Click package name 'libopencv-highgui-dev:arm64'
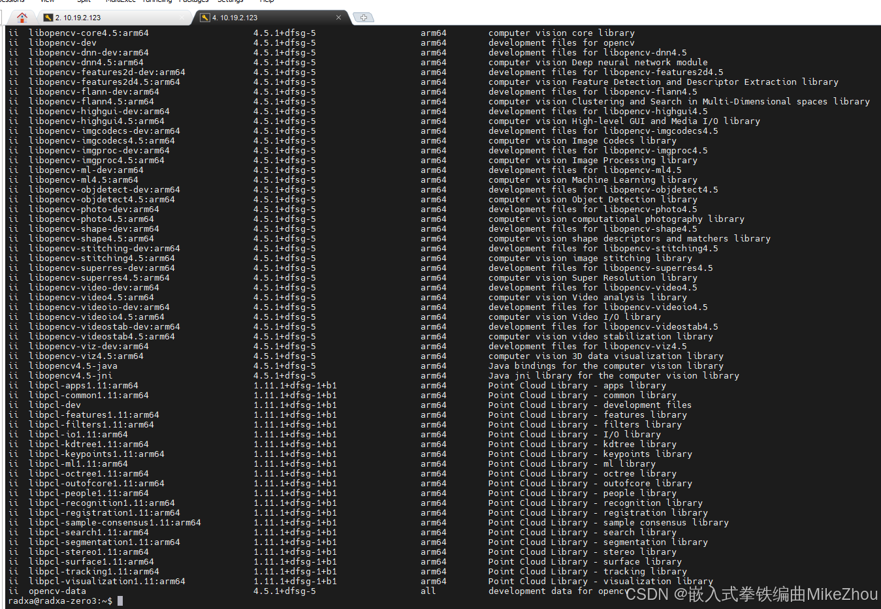The width and height of the screenshot is (881, 609). [99, 111]
